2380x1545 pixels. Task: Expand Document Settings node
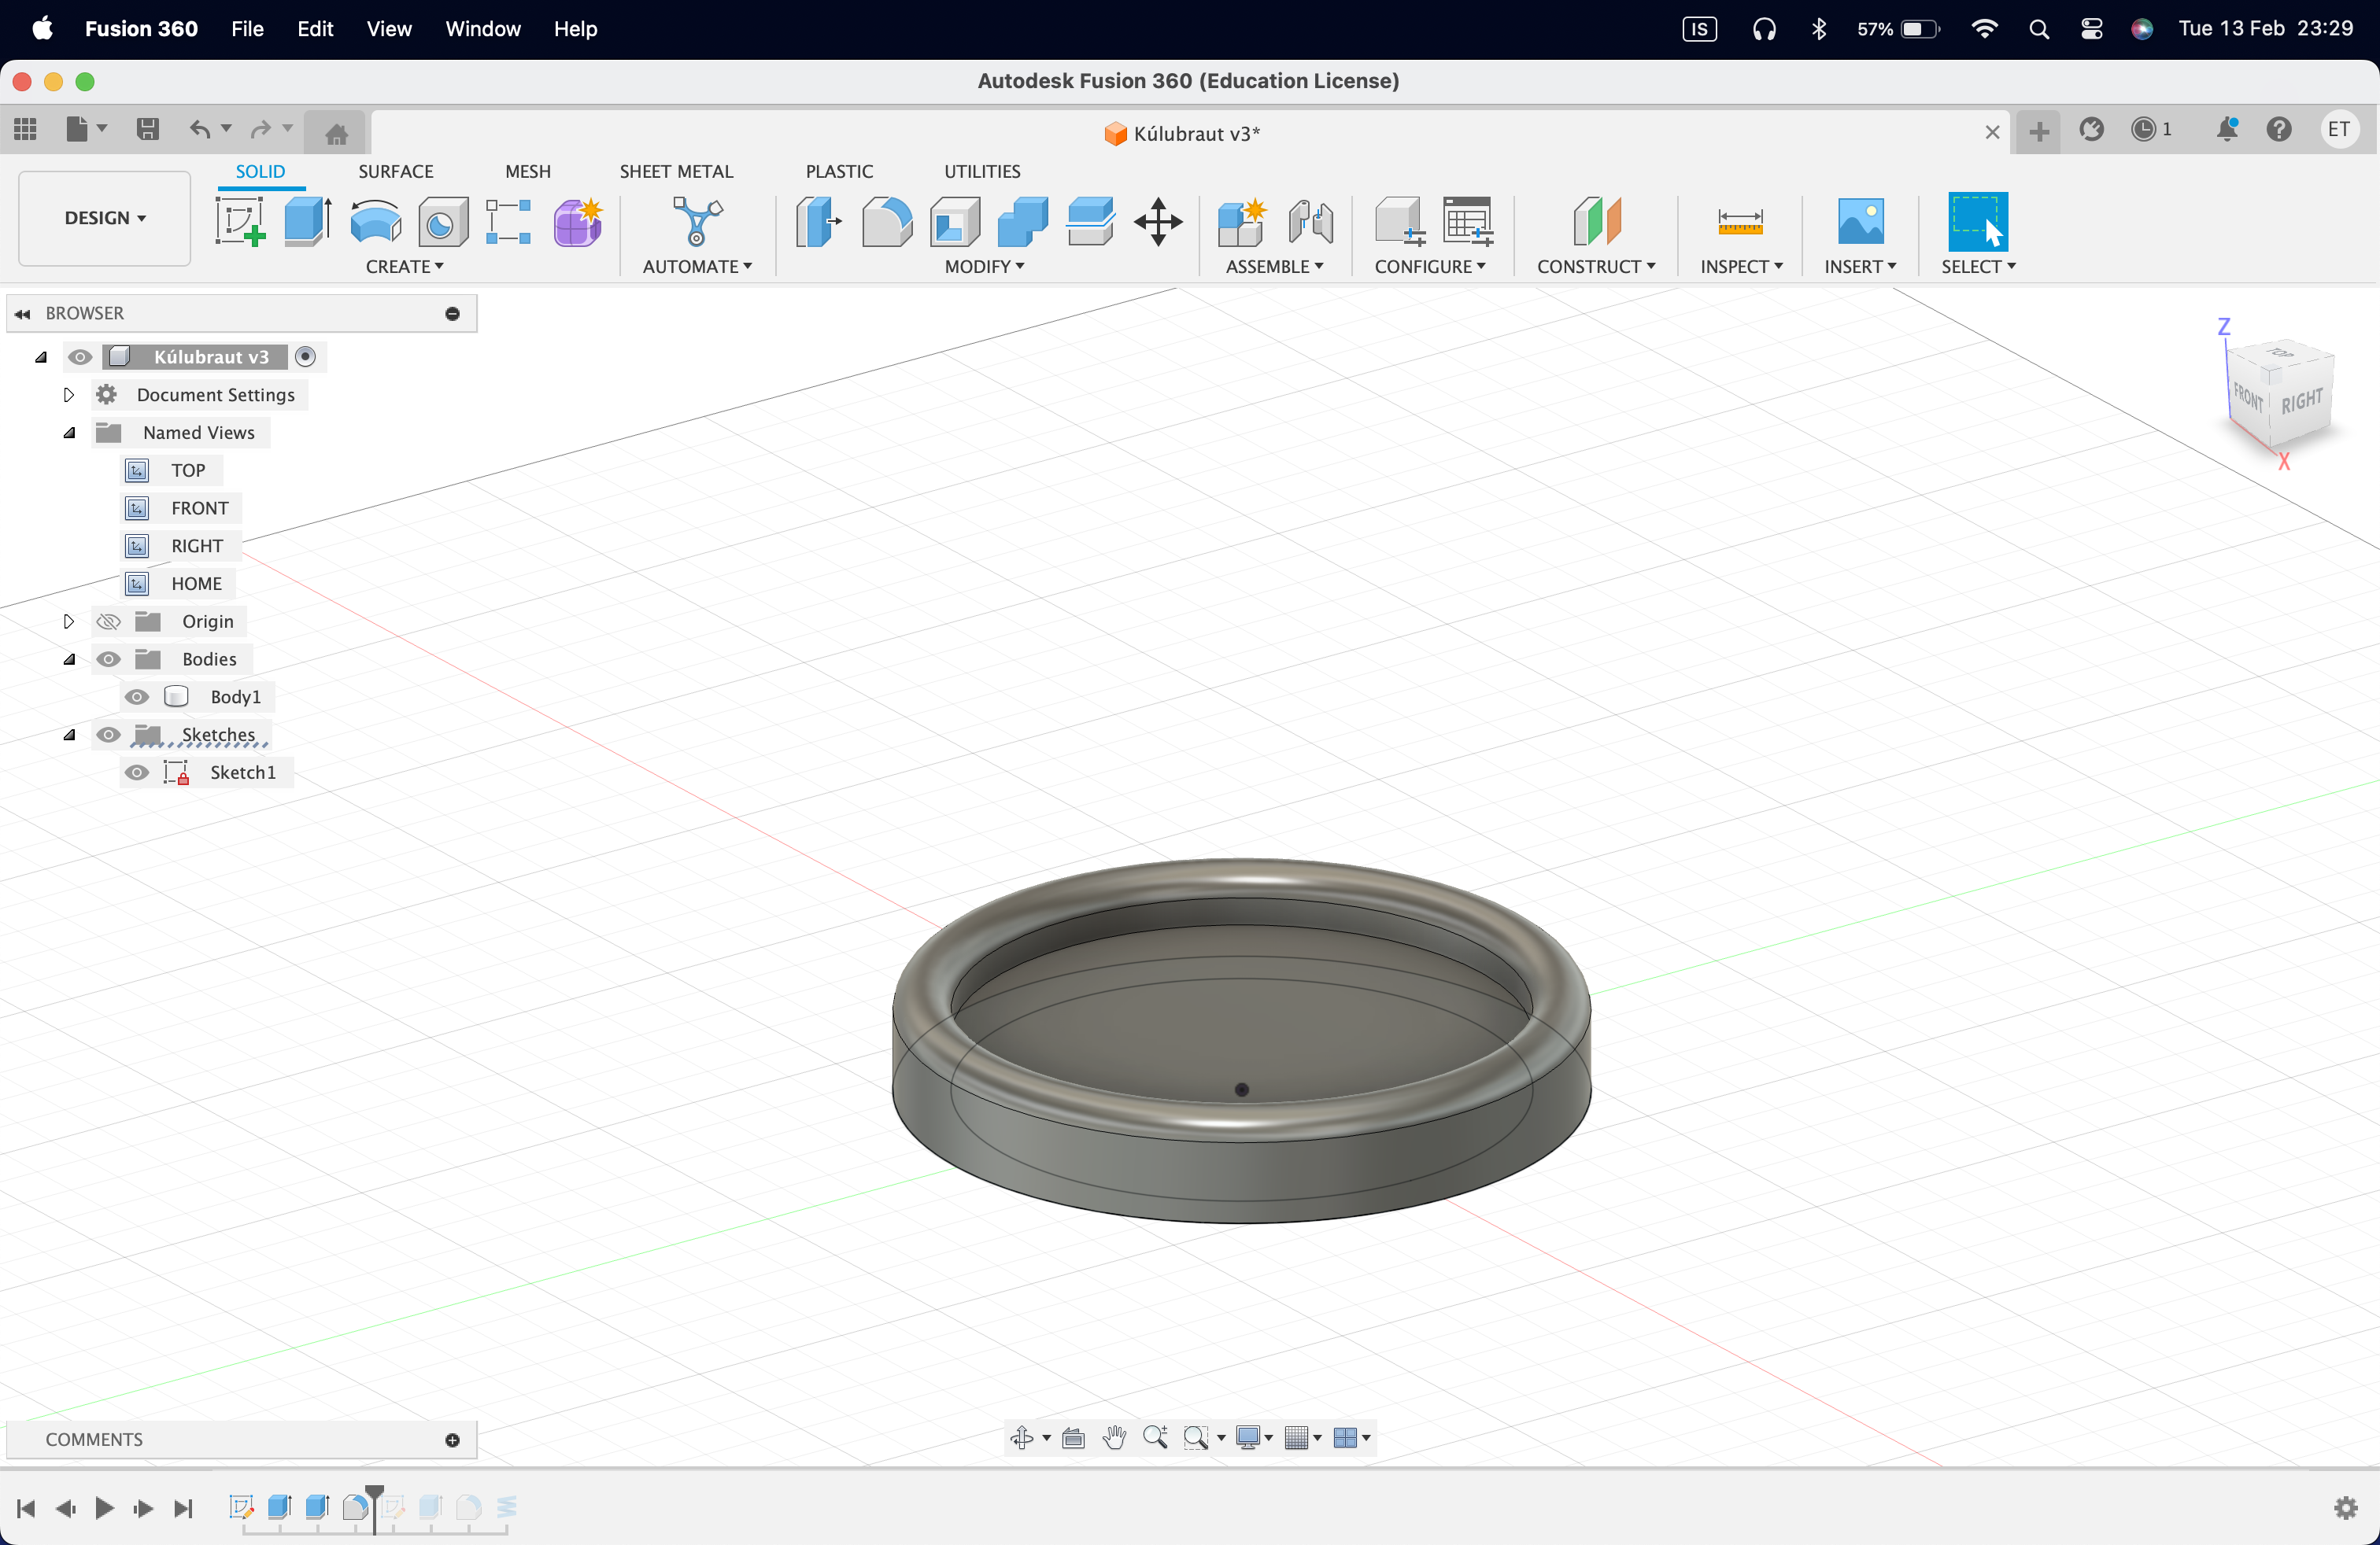point(68,395)
